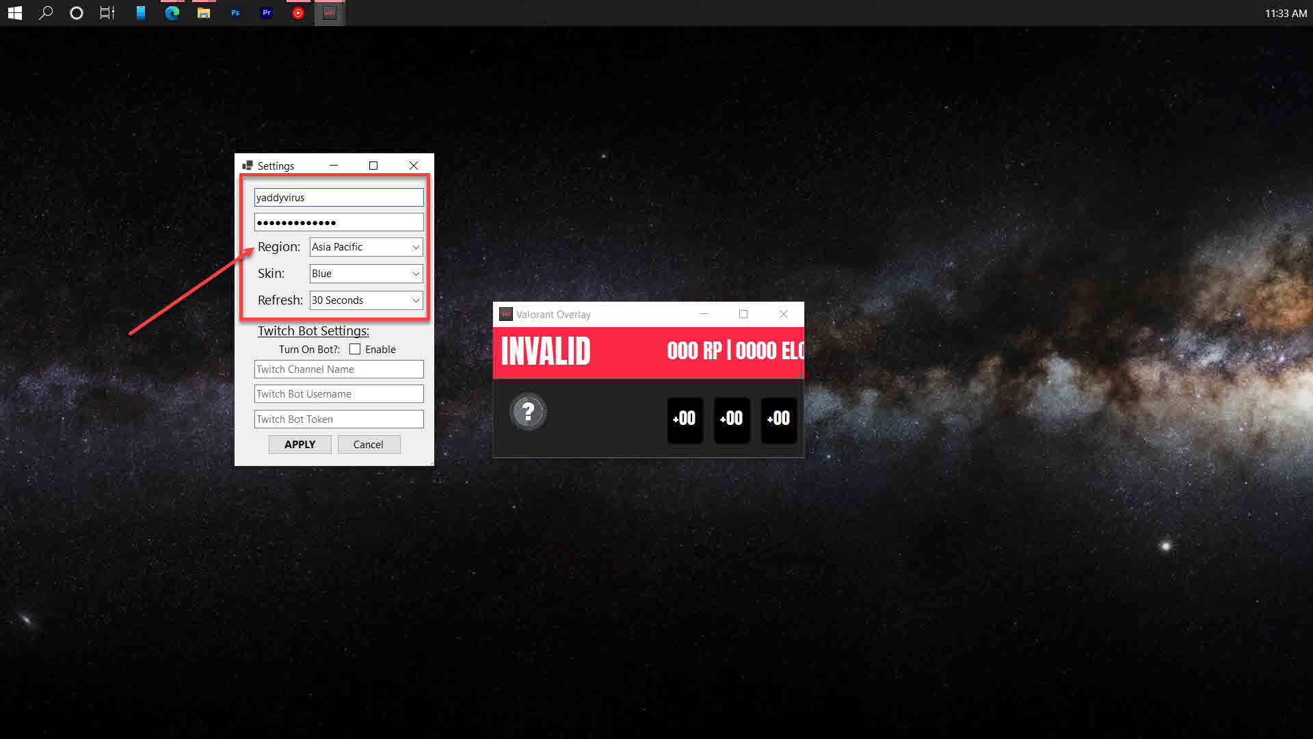The width and height of the screenshot is (1313, 739).
Task: Click the third +00 match result box
Action: (779, 419)
